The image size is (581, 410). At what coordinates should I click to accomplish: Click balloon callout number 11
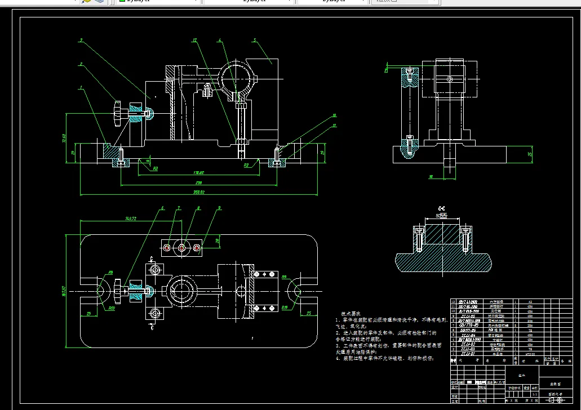coord(334,126)
